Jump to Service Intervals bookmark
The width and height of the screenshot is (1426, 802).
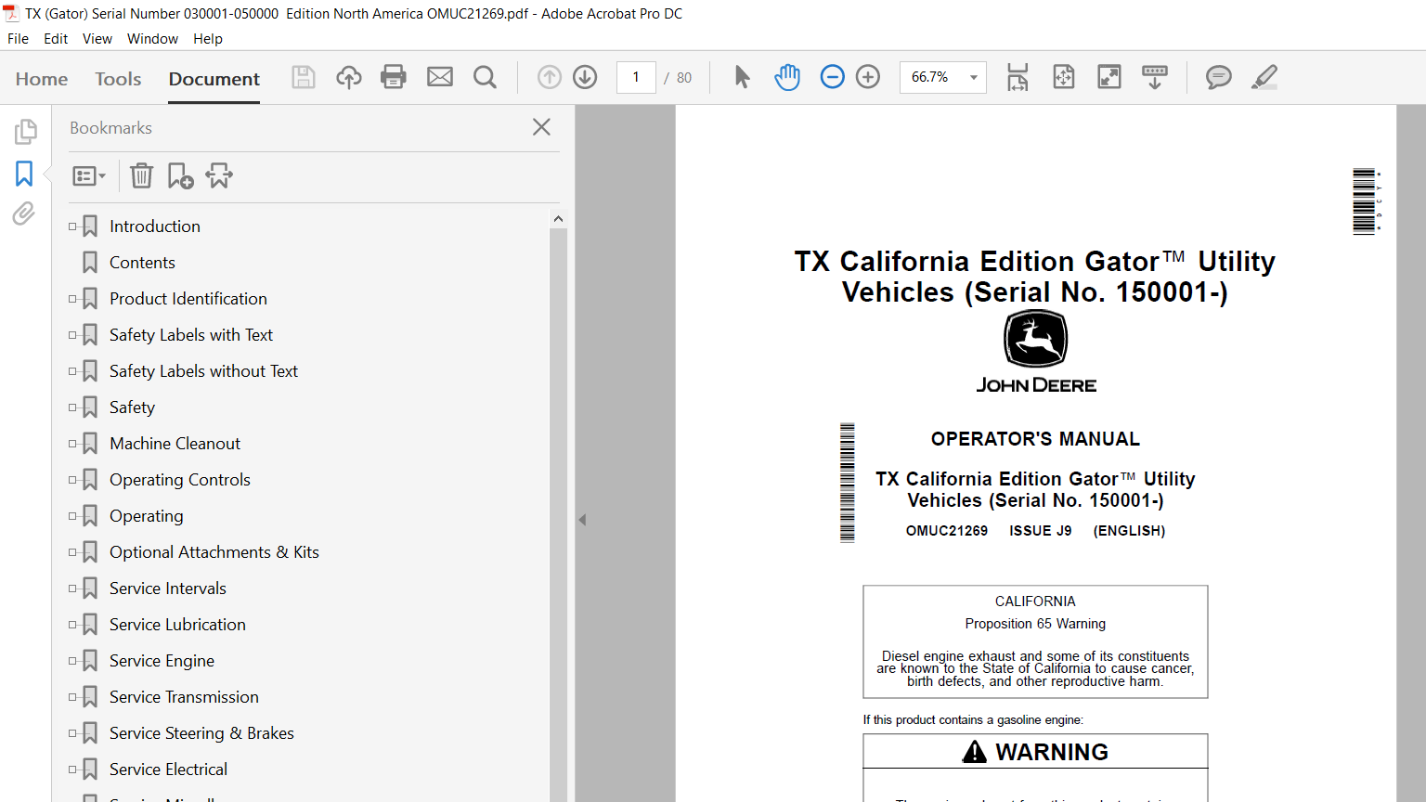click(168, 589)
